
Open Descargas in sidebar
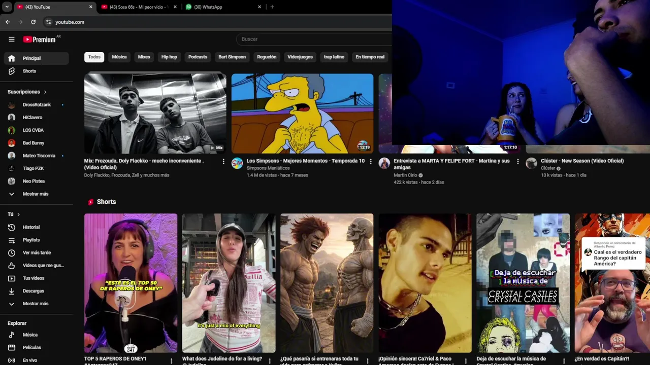pyautogui.click(x=36, y=291)
